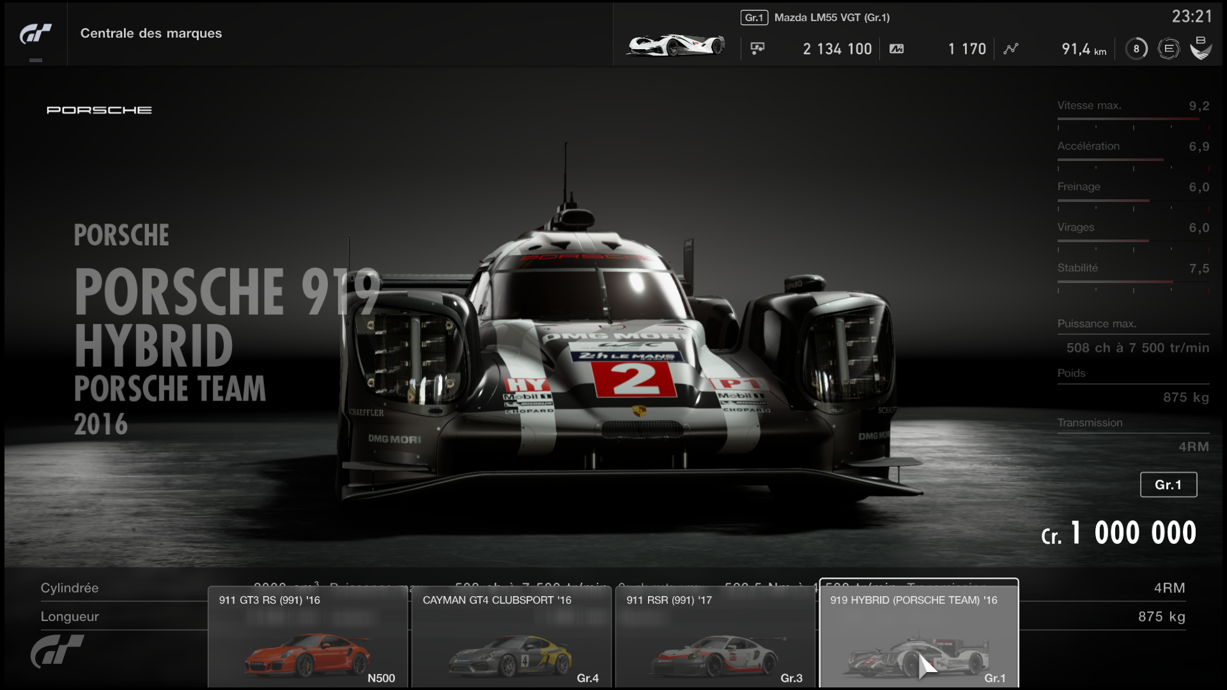
Task: Click the Gr.1 category badge above price
Action: (x=1168, y=485)
